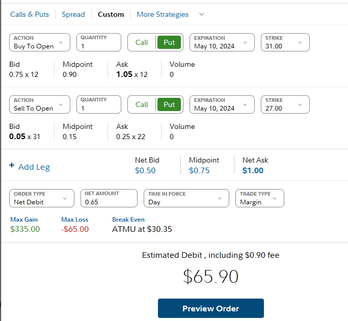
Task: Select Call for the 27.00 strike leg
Action: pyautogui.click(x=142, y=104)
